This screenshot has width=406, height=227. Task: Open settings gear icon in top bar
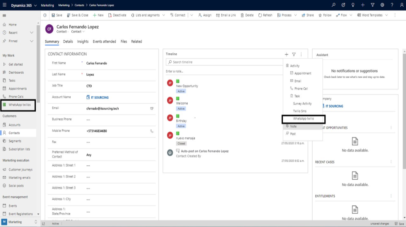382,5
